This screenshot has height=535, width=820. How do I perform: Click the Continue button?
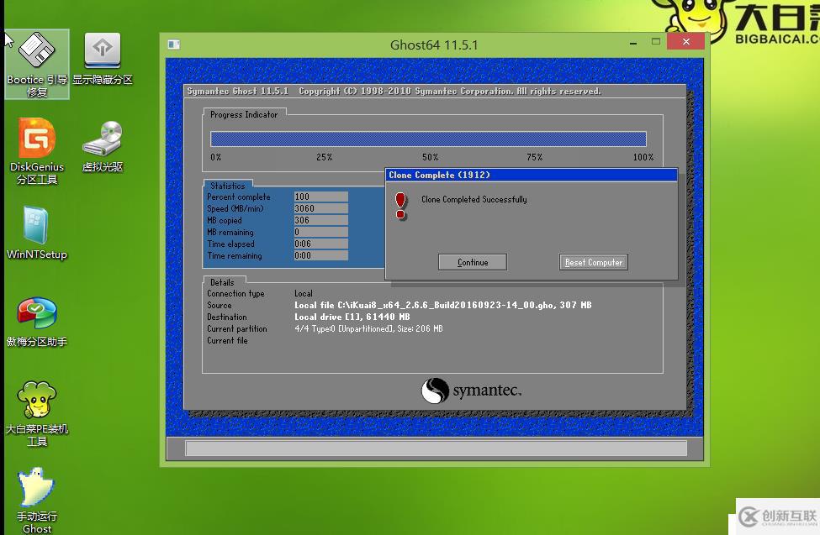[x=472, y=262]
